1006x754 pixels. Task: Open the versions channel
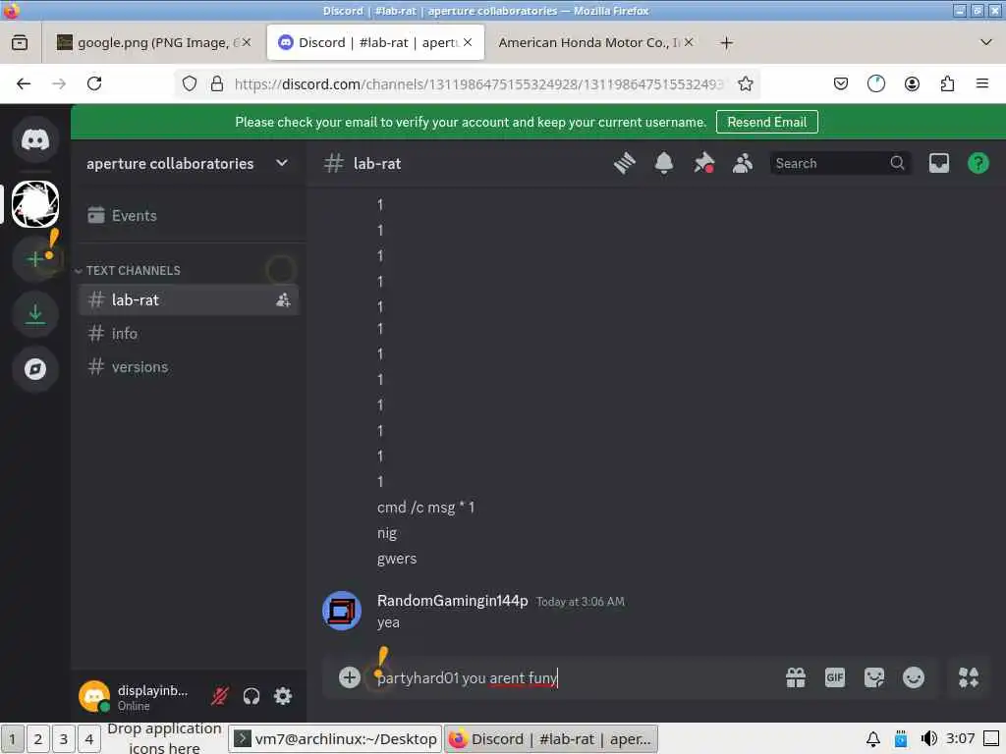pyautogui.click(x=189, y=367)
